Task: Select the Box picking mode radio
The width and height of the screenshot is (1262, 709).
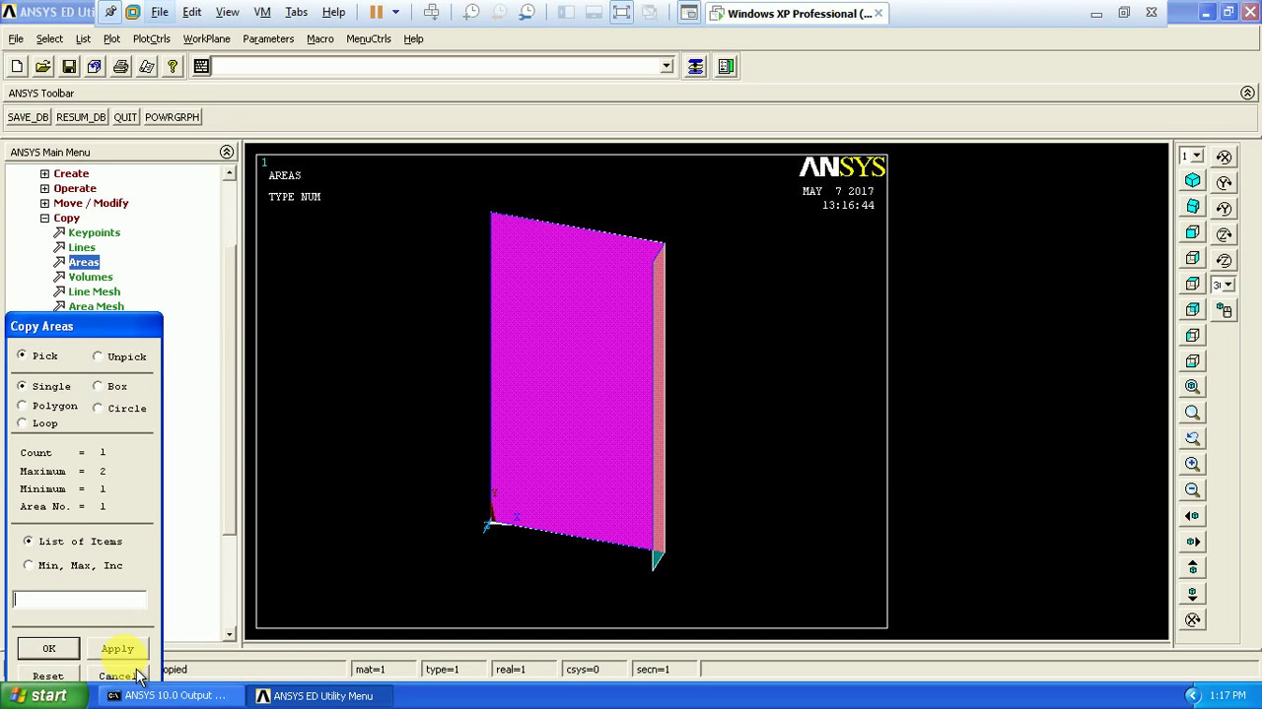Action: coord(98,386)
